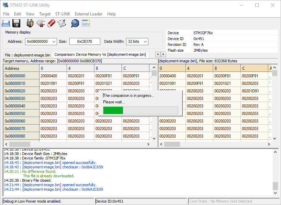The image size is (281, 205).
Task: Click column header 8 in file grid
Action: (227, 68)
